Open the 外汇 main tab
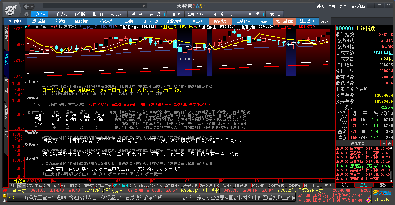This screenshot has width=395, height=205. [236, 14]
